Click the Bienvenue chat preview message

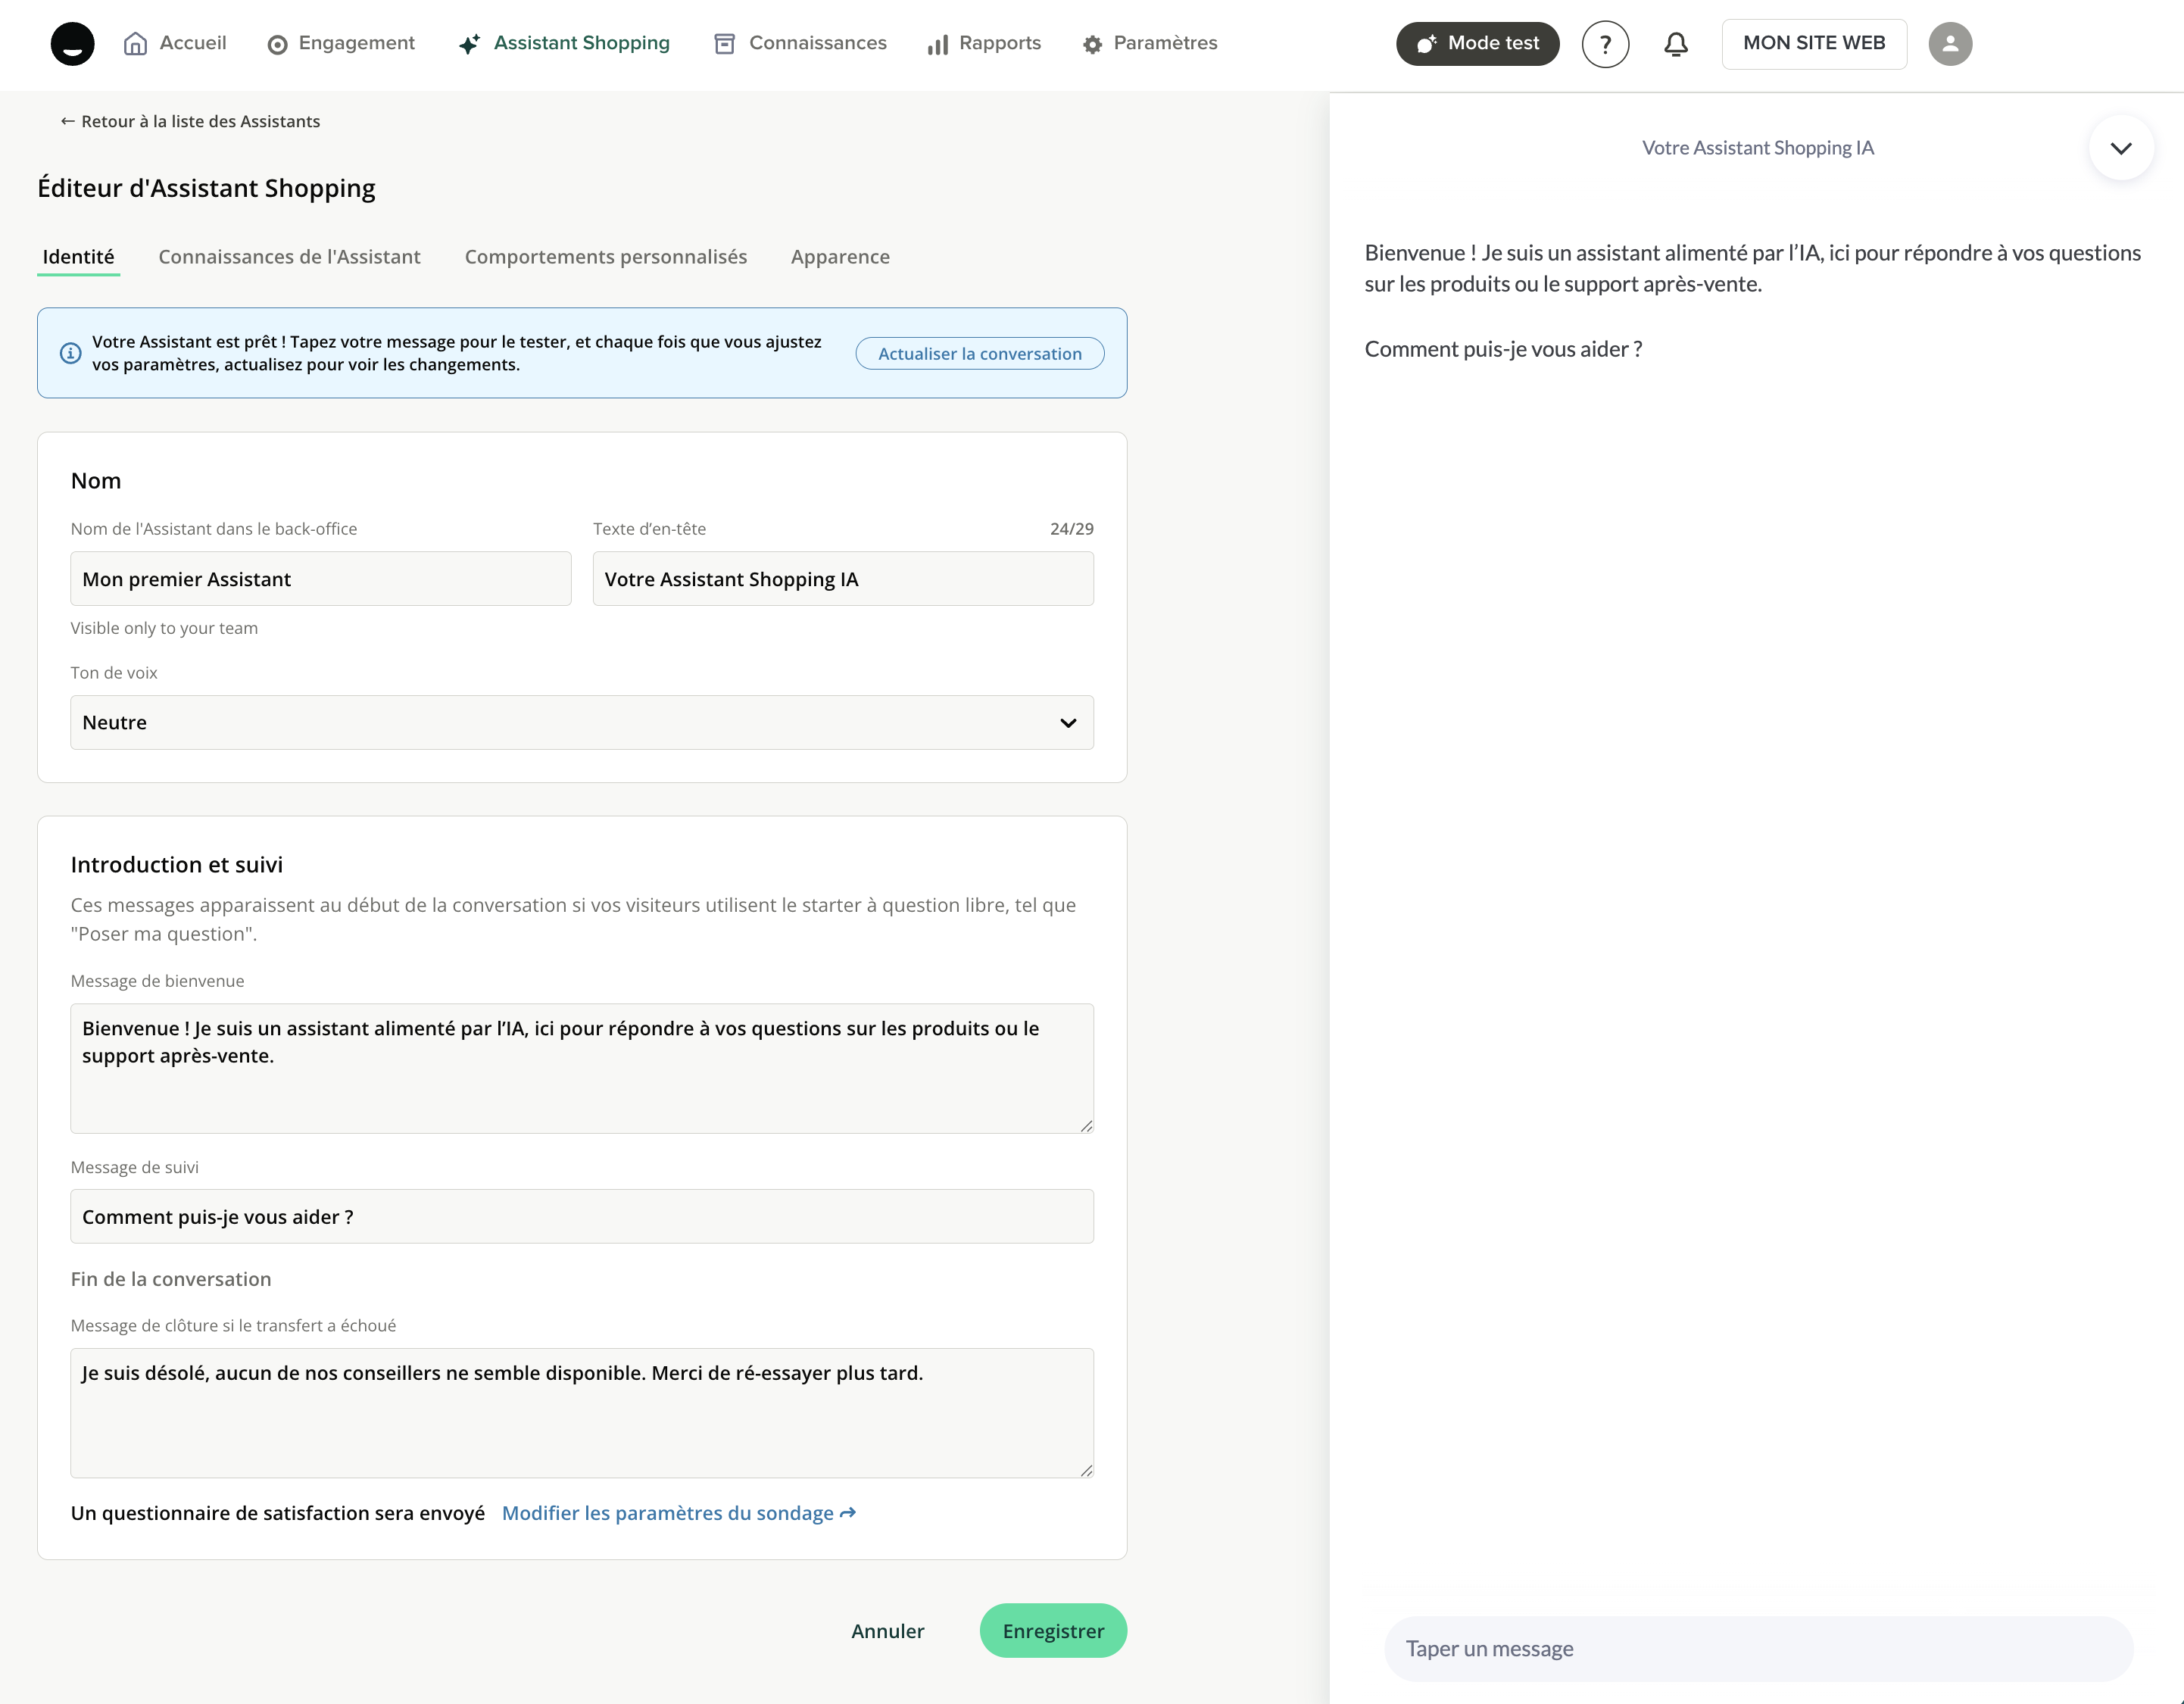pos(1752,268)
